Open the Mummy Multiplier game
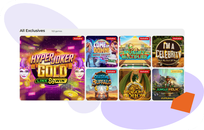 click(135, 52)
